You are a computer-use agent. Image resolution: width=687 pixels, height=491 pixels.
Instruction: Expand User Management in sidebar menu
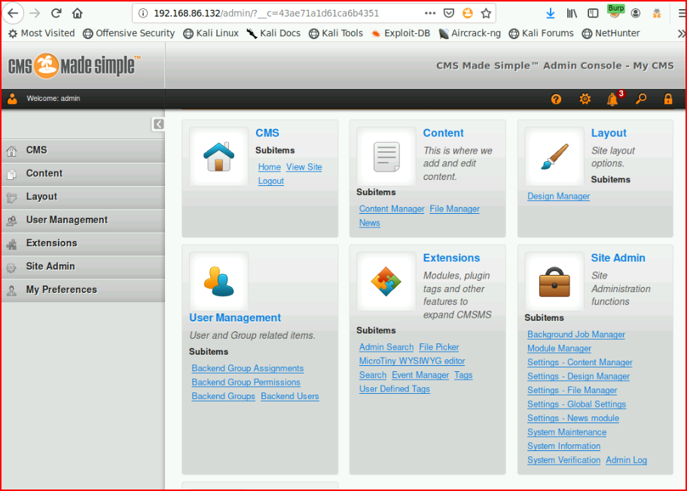84,220
